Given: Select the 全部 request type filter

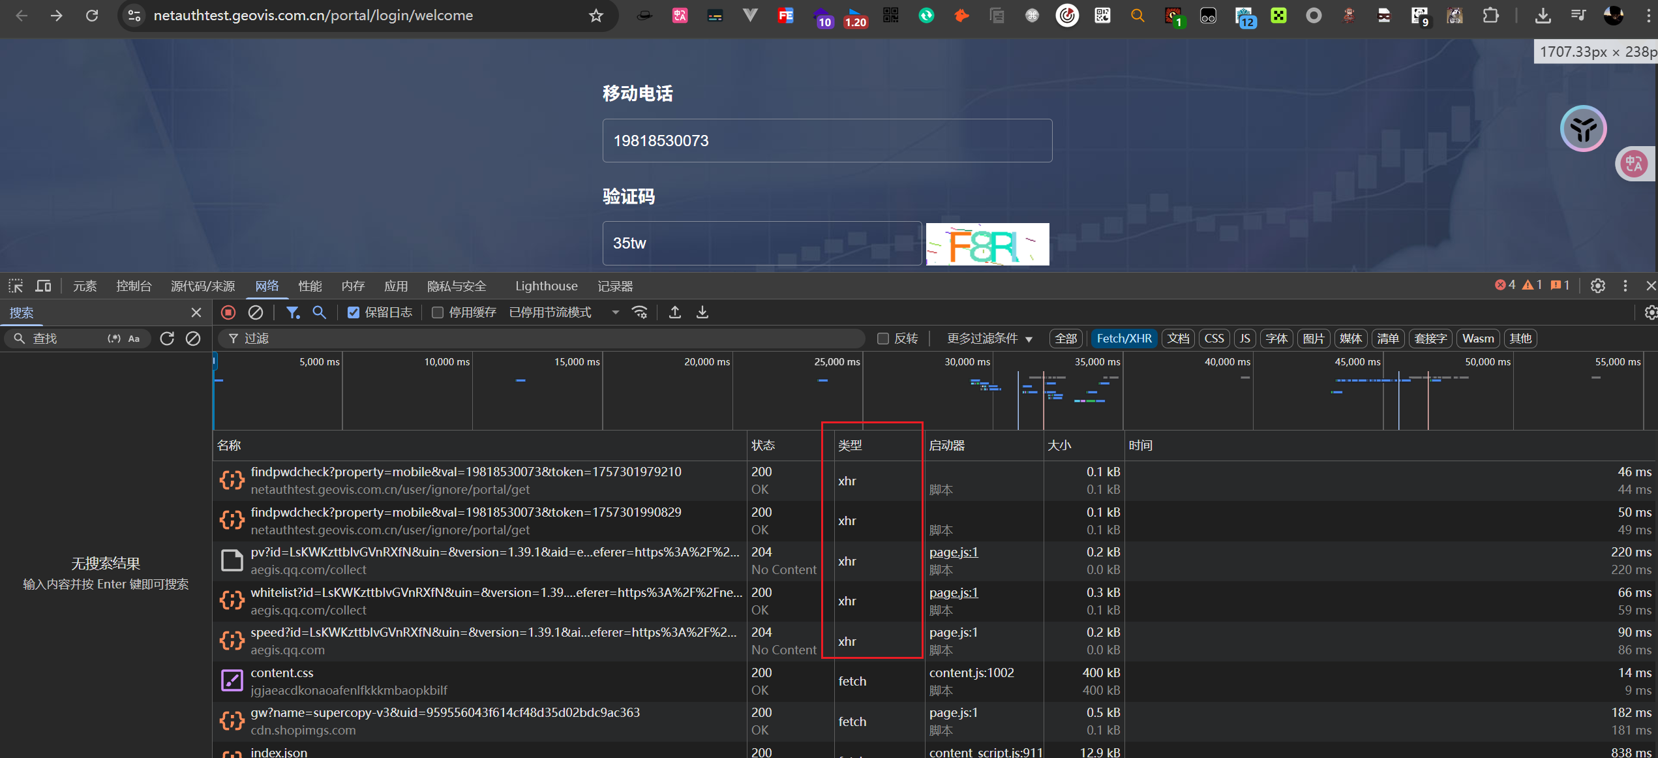Looking at the screenshot, I should tap(1066, 339).
